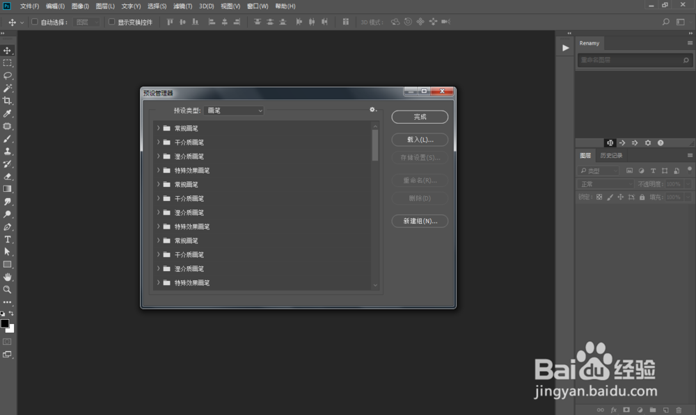The image size is (696, 415).
Task: Select the History Brush tool
Action: [x=7, y=164]
